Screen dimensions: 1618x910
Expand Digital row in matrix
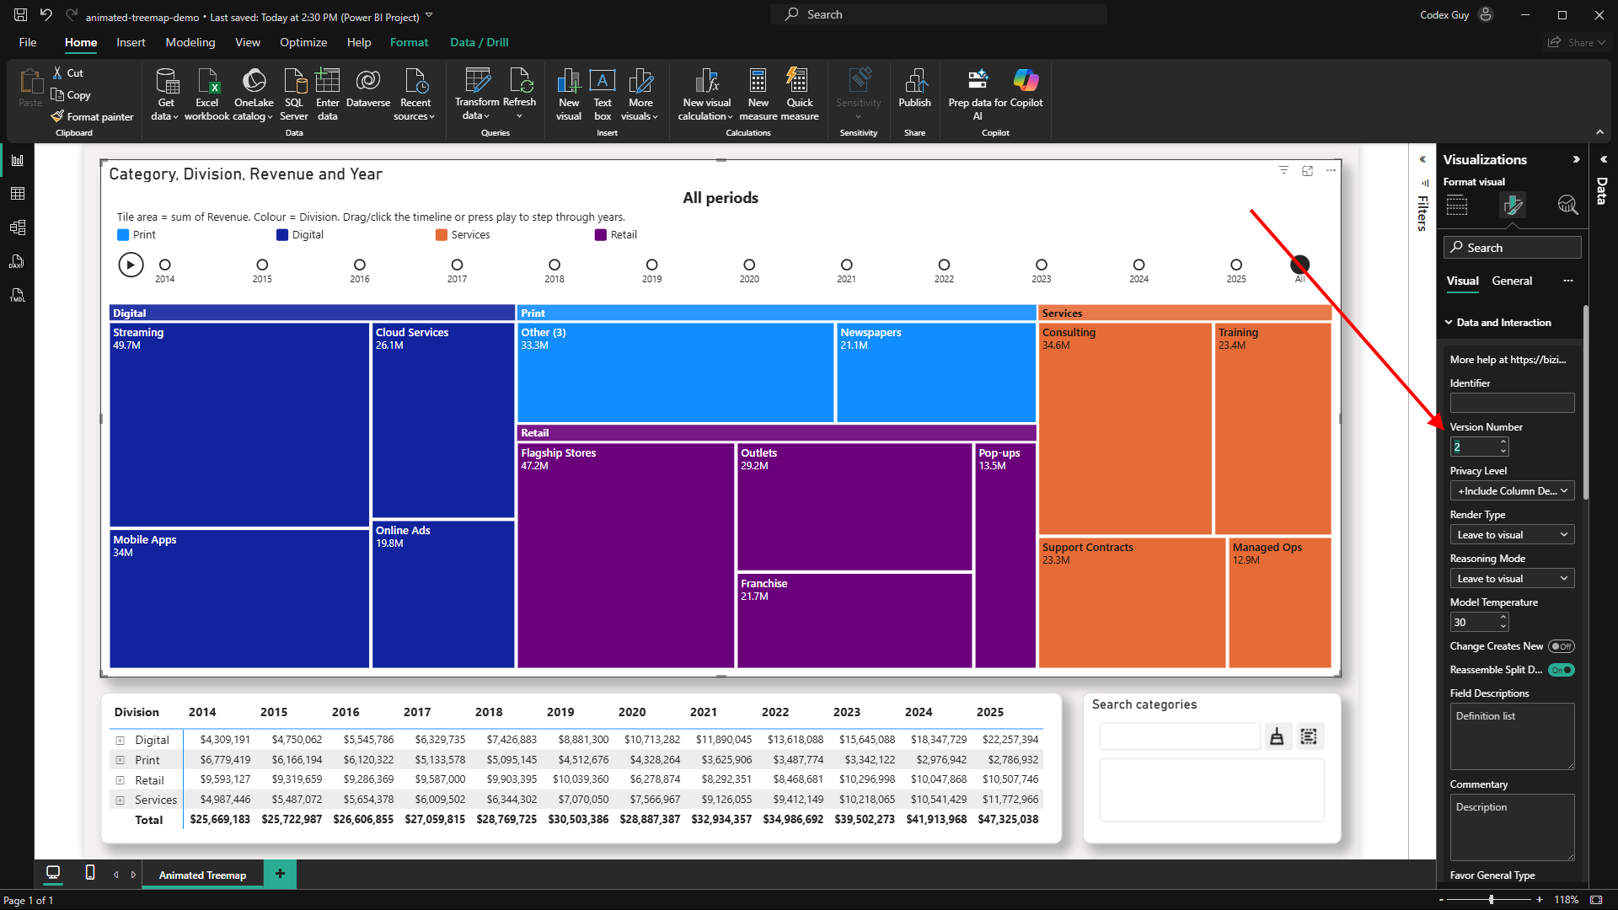tap(120, 741)
